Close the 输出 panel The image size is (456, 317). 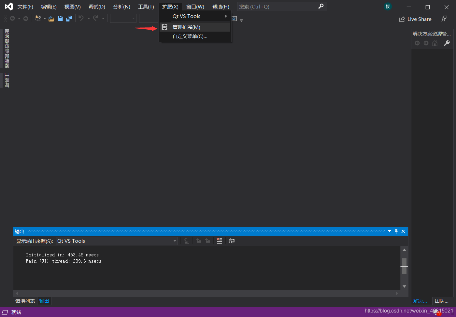coord(403,231)
